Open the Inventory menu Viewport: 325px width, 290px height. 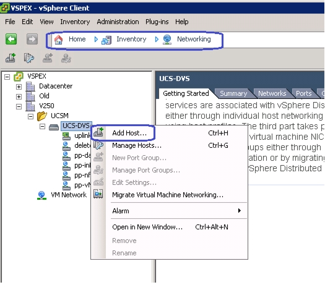coord(75,22)
